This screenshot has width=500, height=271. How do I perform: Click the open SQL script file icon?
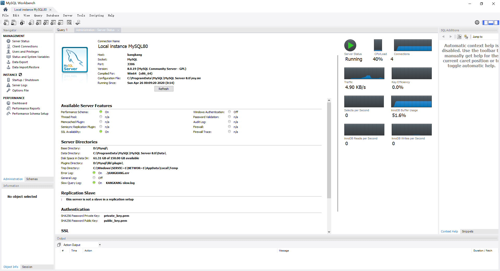14,23
